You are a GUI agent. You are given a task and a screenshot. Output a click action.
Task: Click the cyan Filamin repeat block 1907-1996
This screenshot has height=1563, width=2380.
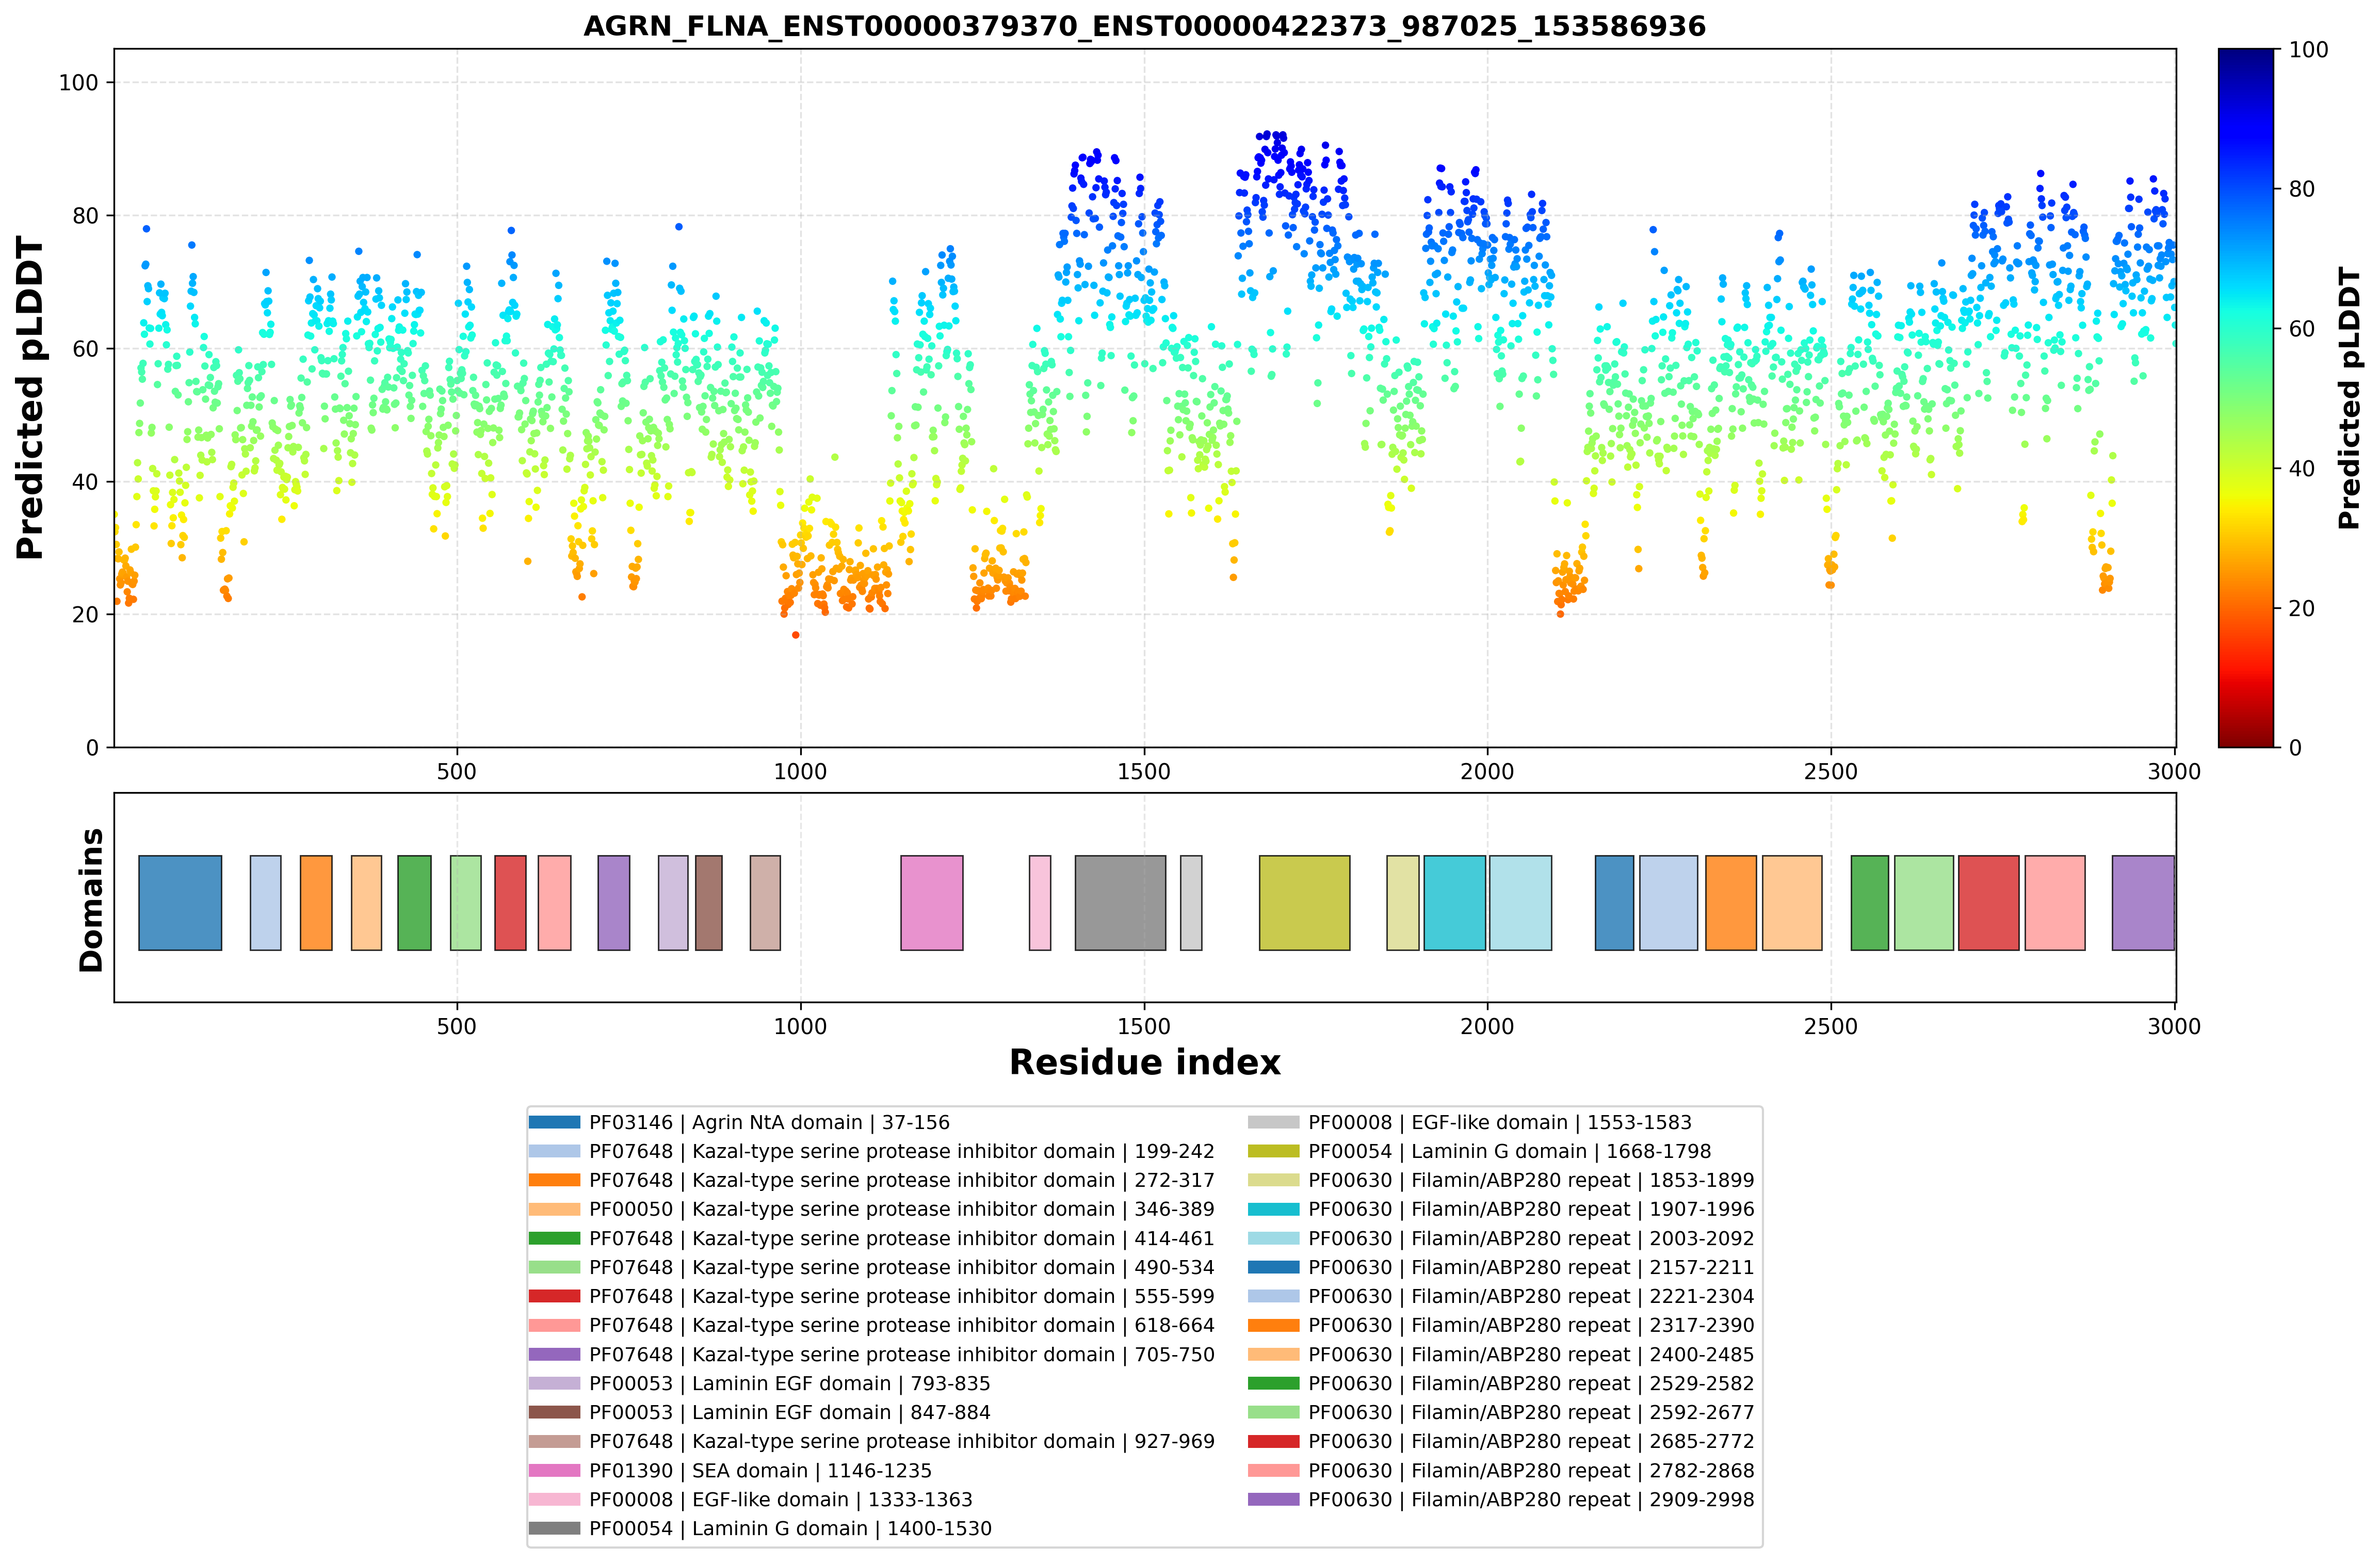click(x=1454, y=902)
